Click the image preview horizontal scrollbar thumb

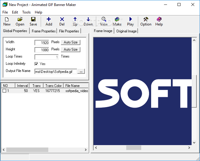point(134,148)
